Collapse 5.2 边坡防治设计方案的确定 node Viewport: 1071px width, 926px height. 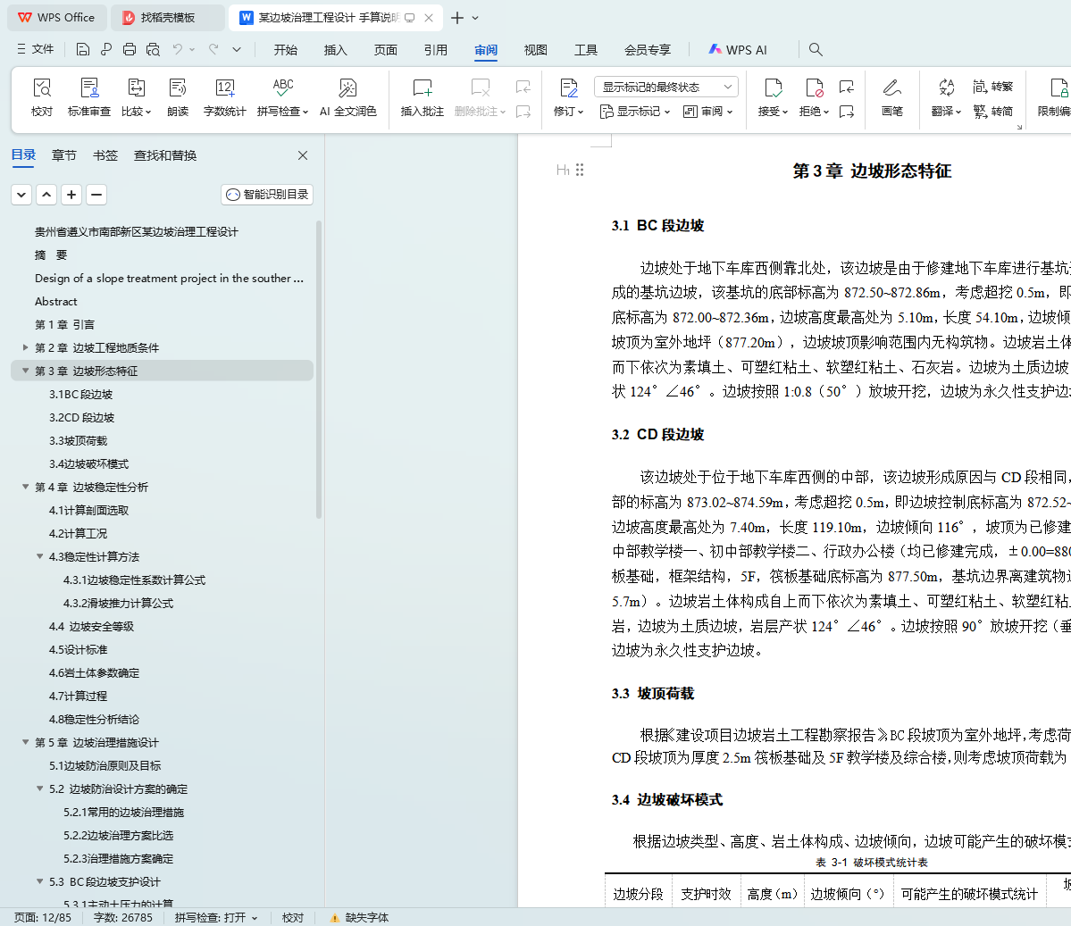39,788
